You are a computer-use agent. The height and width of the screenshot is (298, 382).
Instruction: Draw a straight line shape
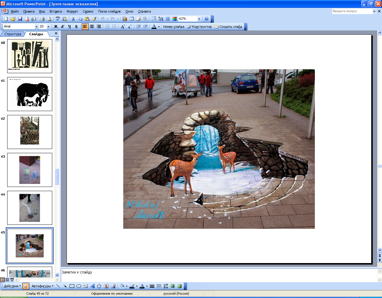[58, 286]
